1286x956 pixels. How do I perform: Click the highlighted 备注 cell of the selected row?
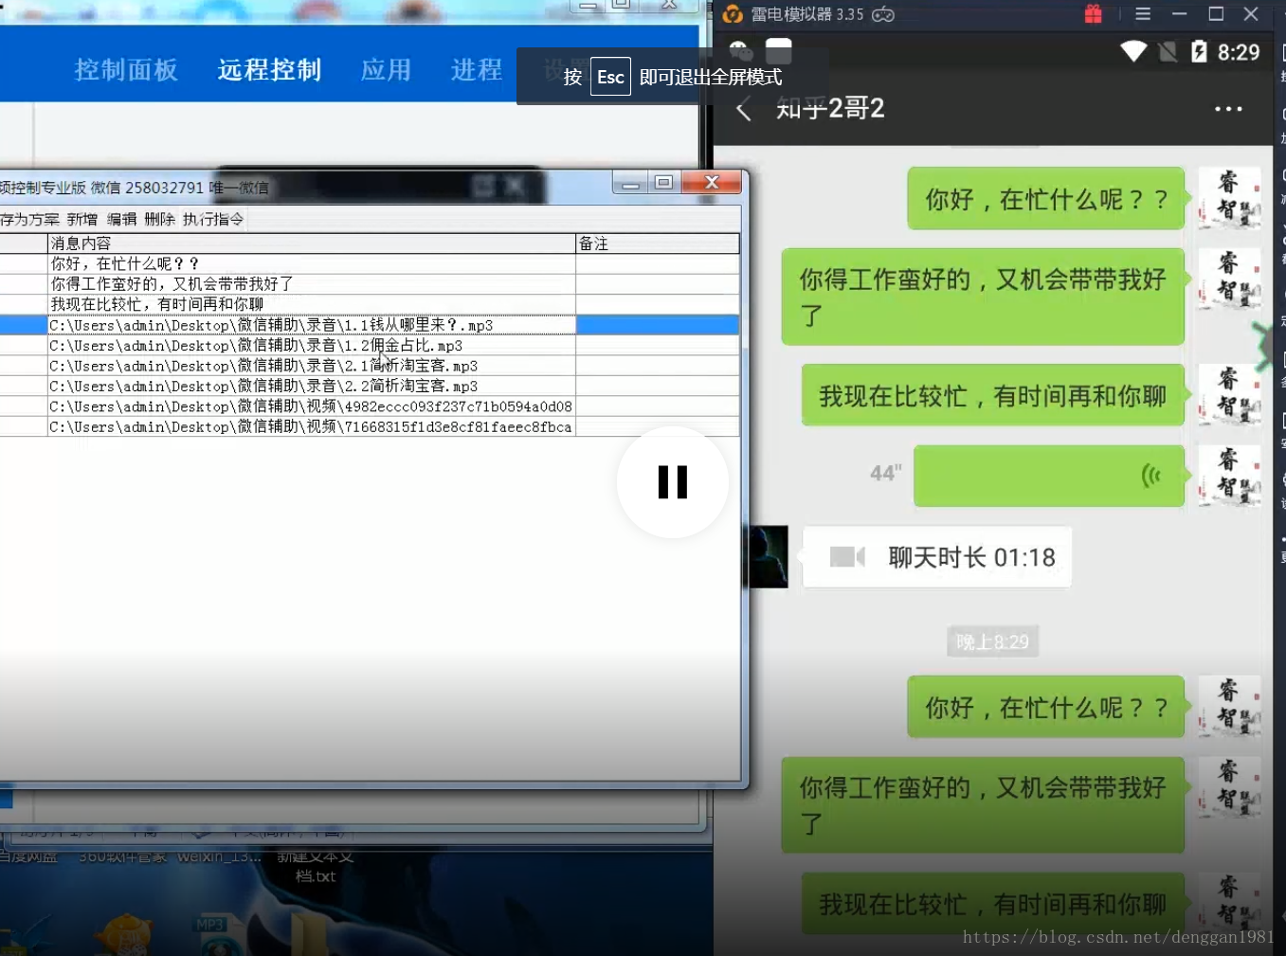click(x=658, y=325)
